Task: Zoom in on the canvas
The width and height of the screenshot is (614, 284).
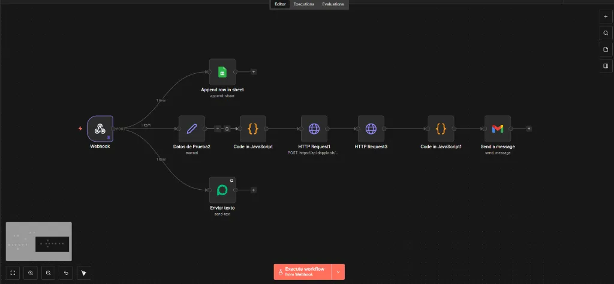Action: (x=31, y=273)
